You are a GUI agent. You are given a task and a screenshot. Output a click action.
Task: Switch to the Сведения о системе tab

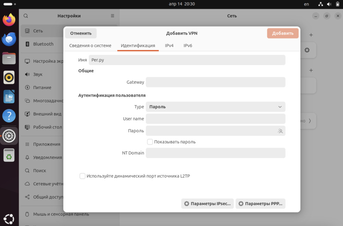click(90, 46)
